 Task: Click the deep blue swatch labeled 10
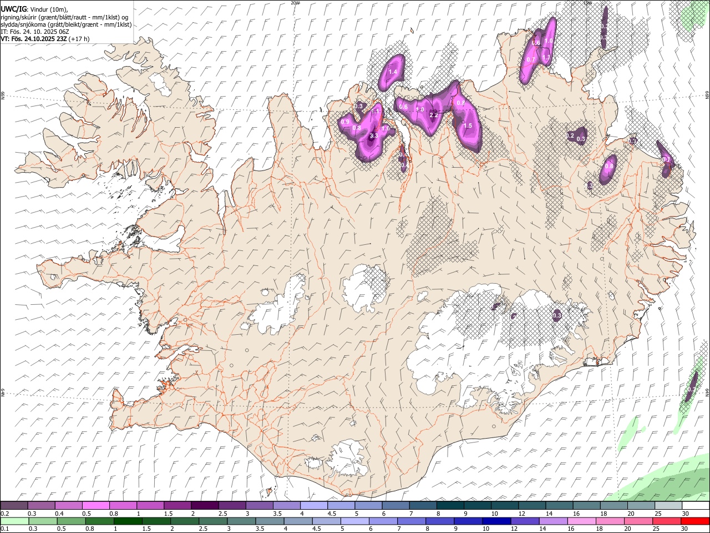(x=496, y=521)
